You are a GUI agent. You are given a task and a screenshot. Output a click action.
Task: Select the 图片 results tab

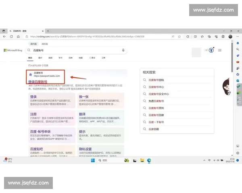click(40, 58)
